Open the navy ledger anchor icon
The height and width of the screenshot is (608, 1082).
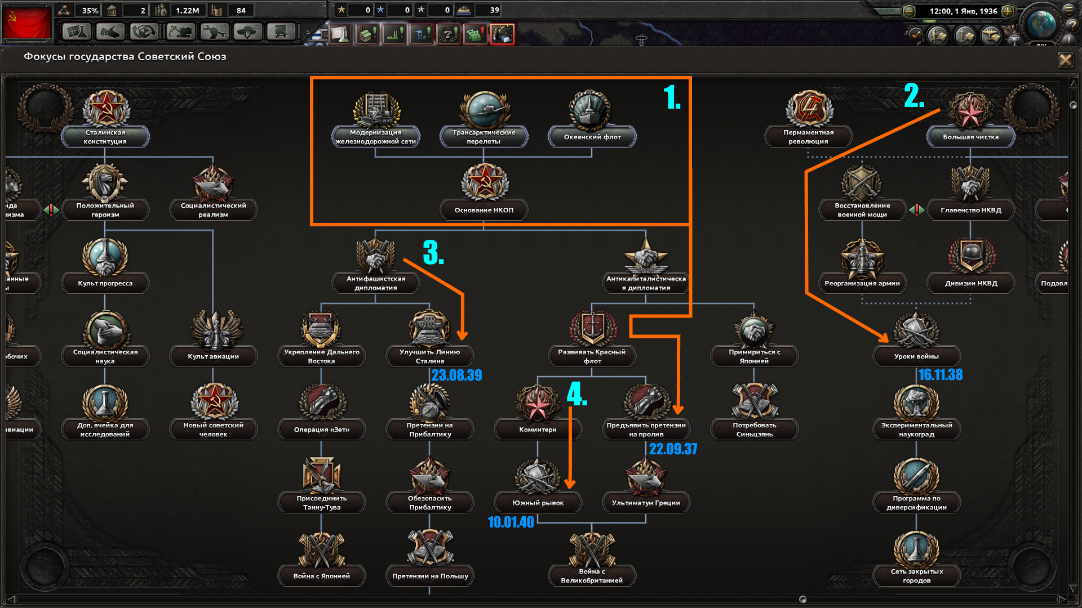[x=965, y=35]
